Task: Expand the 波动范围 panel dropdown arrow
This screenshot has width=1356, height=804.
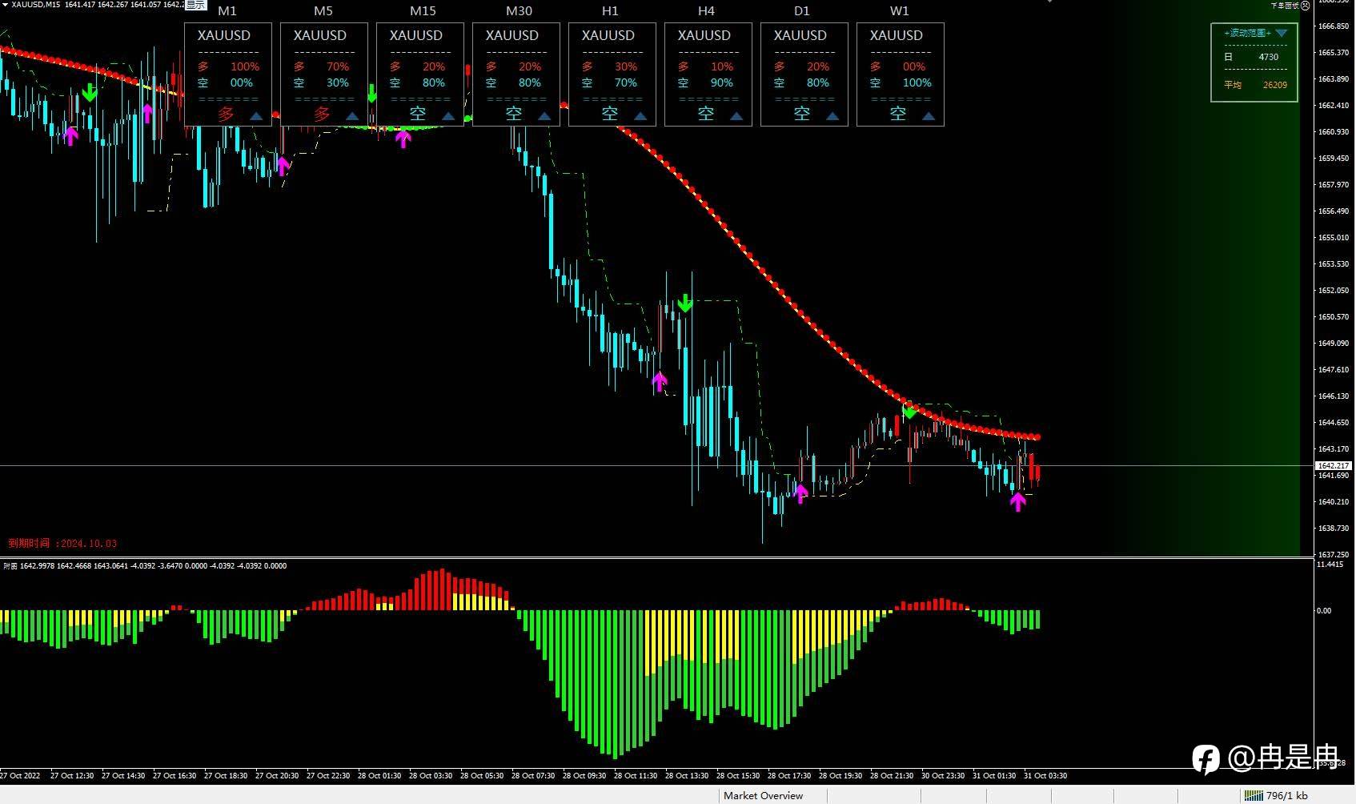Action: [1281, 33]
